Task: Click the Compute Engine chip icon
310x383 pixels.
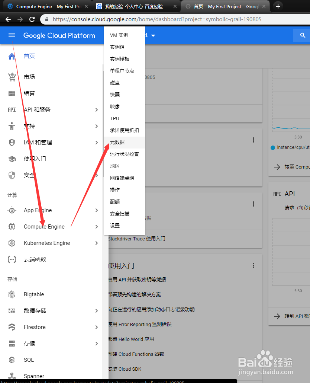Action: click(x=12, y=227)
